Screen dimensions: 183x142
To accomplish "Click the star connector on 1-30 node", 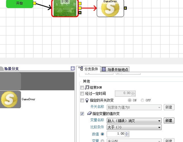I will 80,12.
